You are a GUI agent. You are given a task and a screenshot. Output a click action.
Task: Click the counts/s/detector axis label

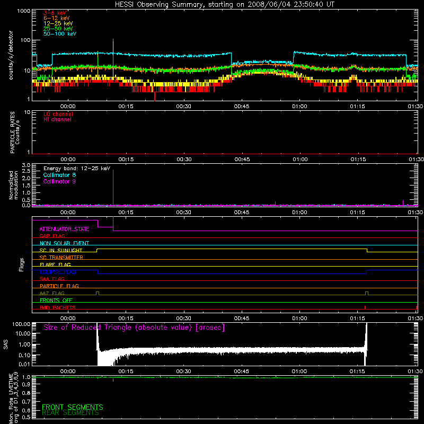click(11, 55)
